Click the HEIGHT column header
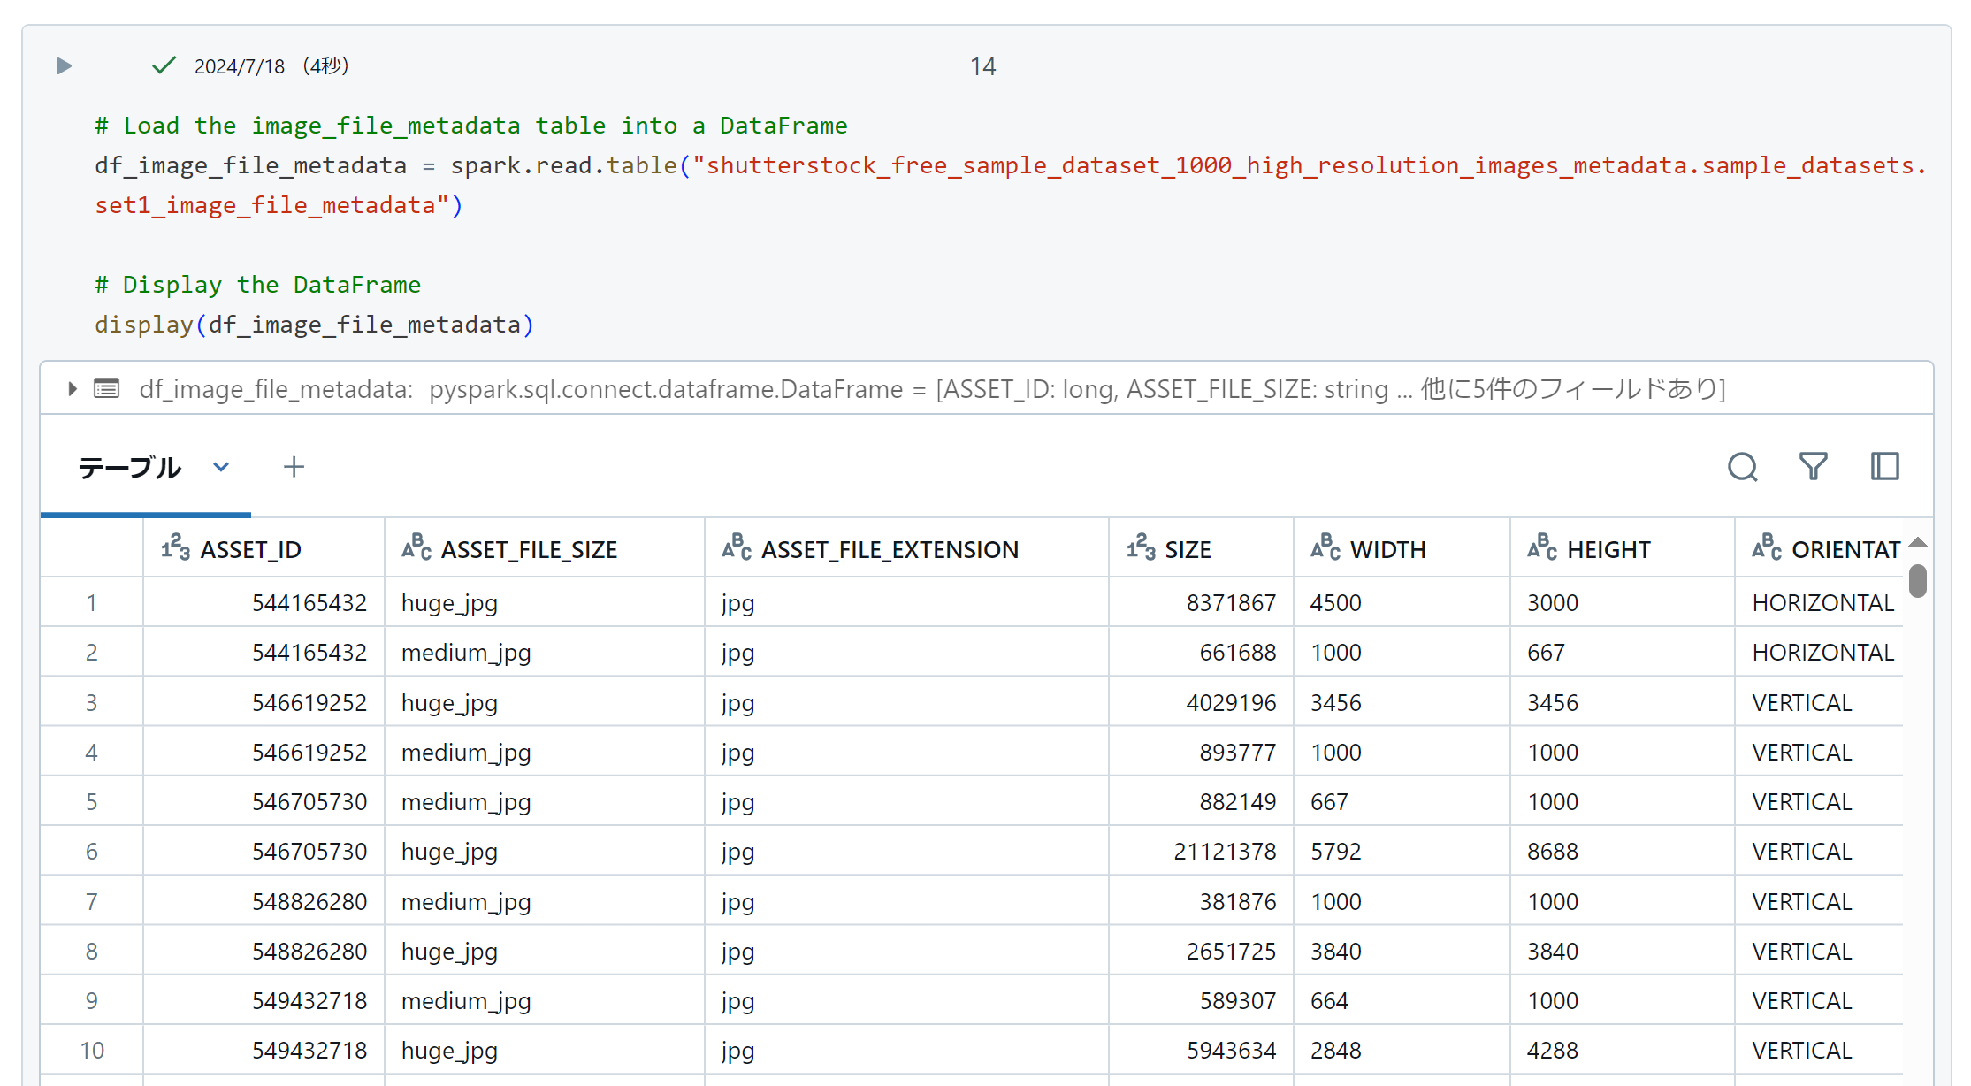Image resolution: width=1971 pixels, height=1086 pixels. coord(1608,550)
